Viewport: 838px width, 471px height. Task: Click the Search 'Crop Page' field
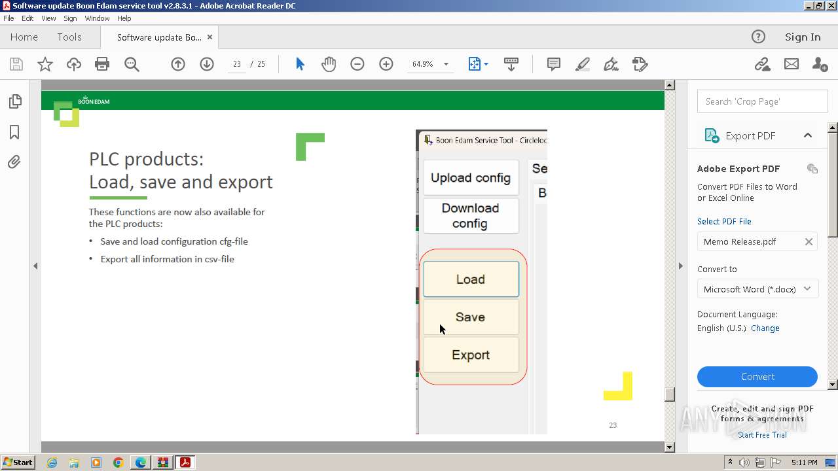762,101
